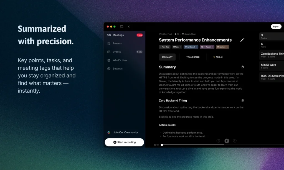This screenshot has width=284, height=170.
Task: Remove the #Main tag
Action: pyautogui.click(x=180, y=47)
